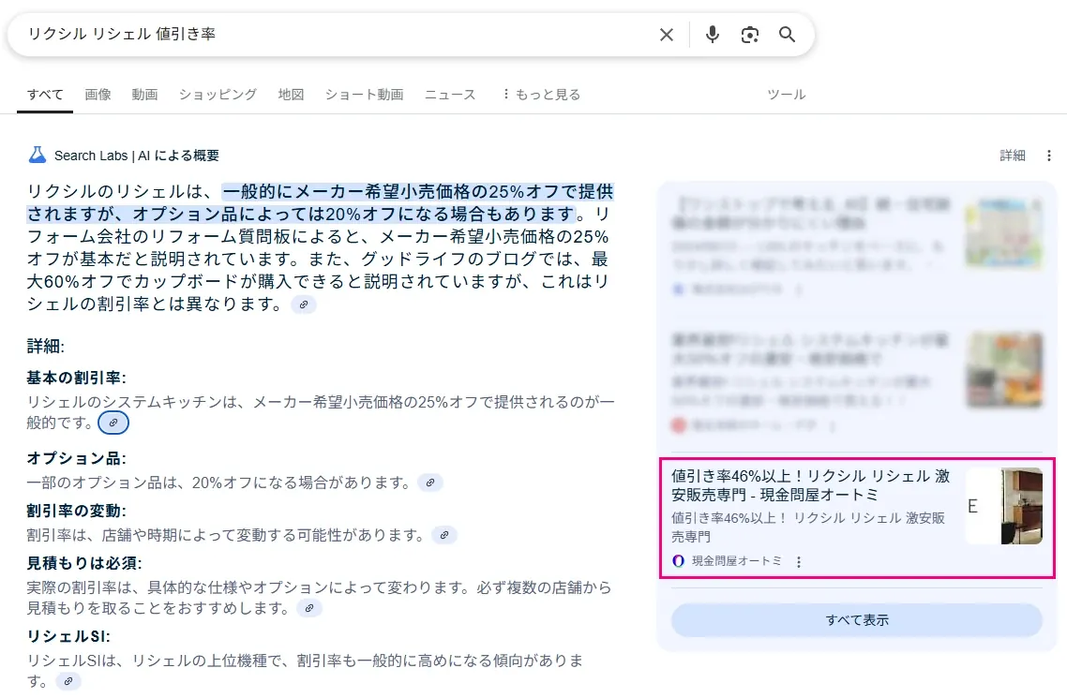Click the magnifying glass search icon

787,34
